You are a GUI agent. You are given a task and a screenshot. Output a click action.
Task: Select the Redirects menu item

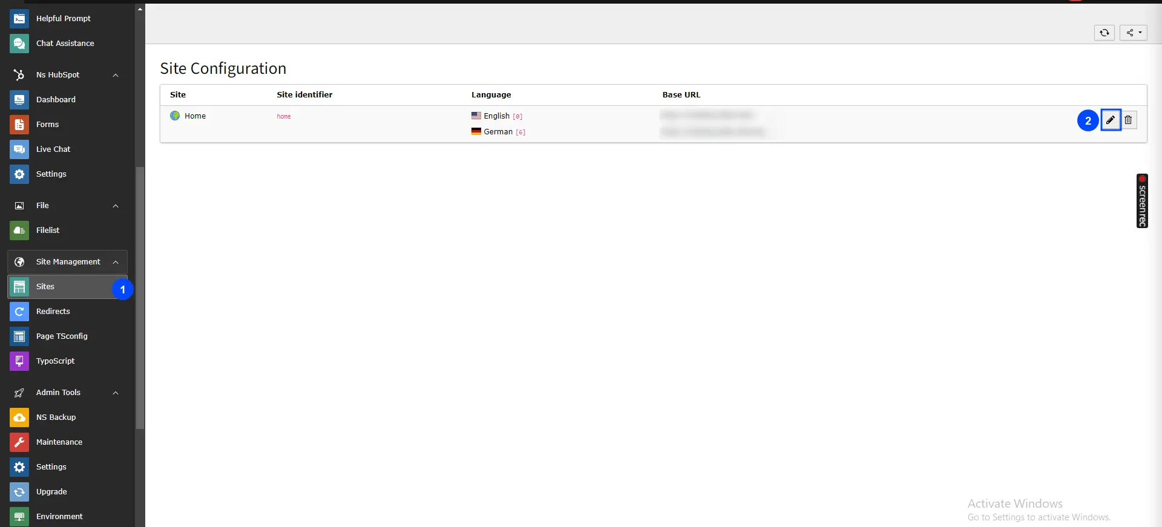point(67,312)
